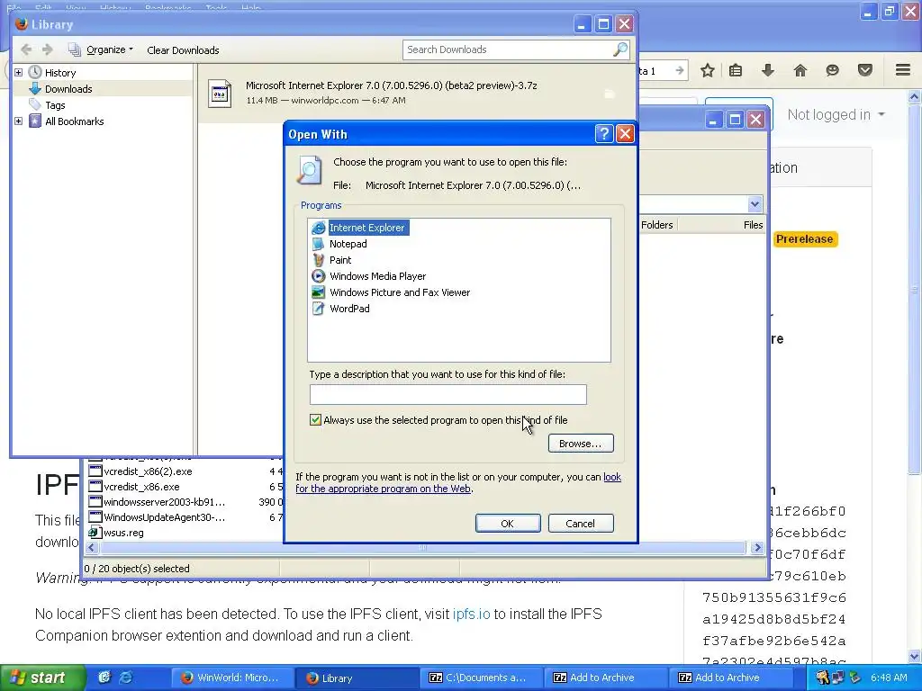Open the ipfs.io link
The image size is (922, 691).
click(x=471, y=614)
